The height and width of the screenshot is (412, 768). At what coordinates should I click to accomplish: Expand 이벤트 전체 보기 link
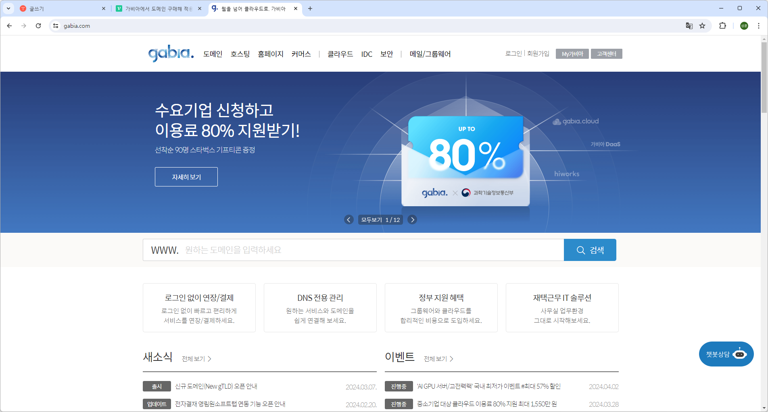tap(438, 359)
